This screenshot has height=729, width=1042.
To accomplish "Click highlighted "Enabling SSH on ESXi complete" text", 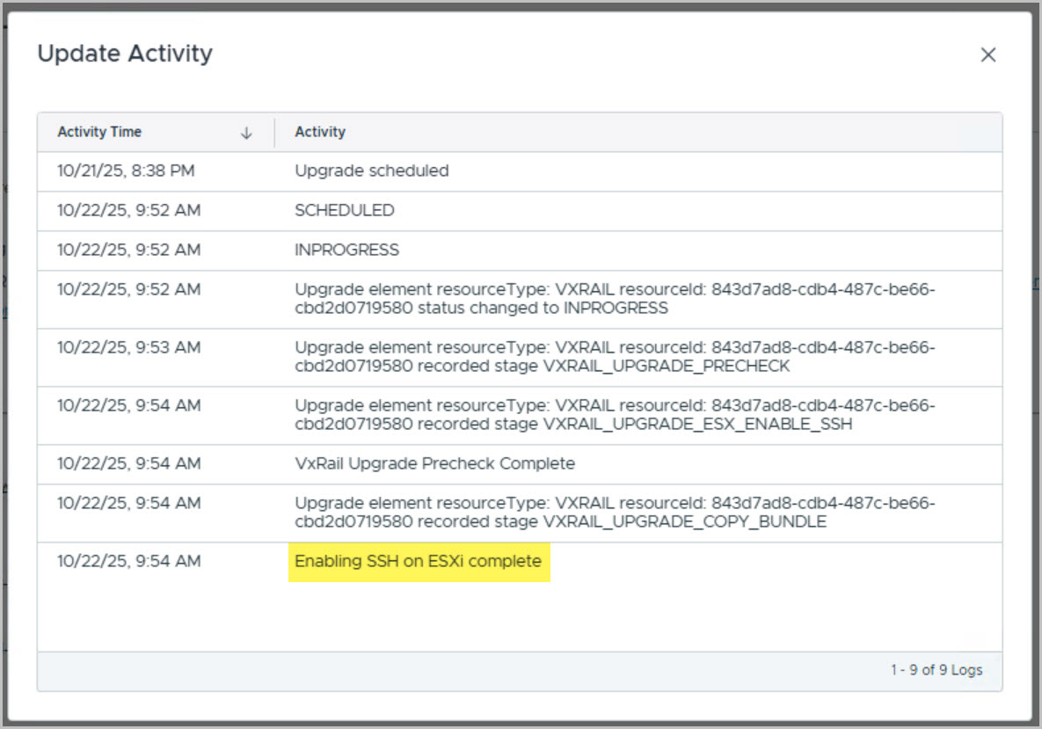I will coord(419,561).
